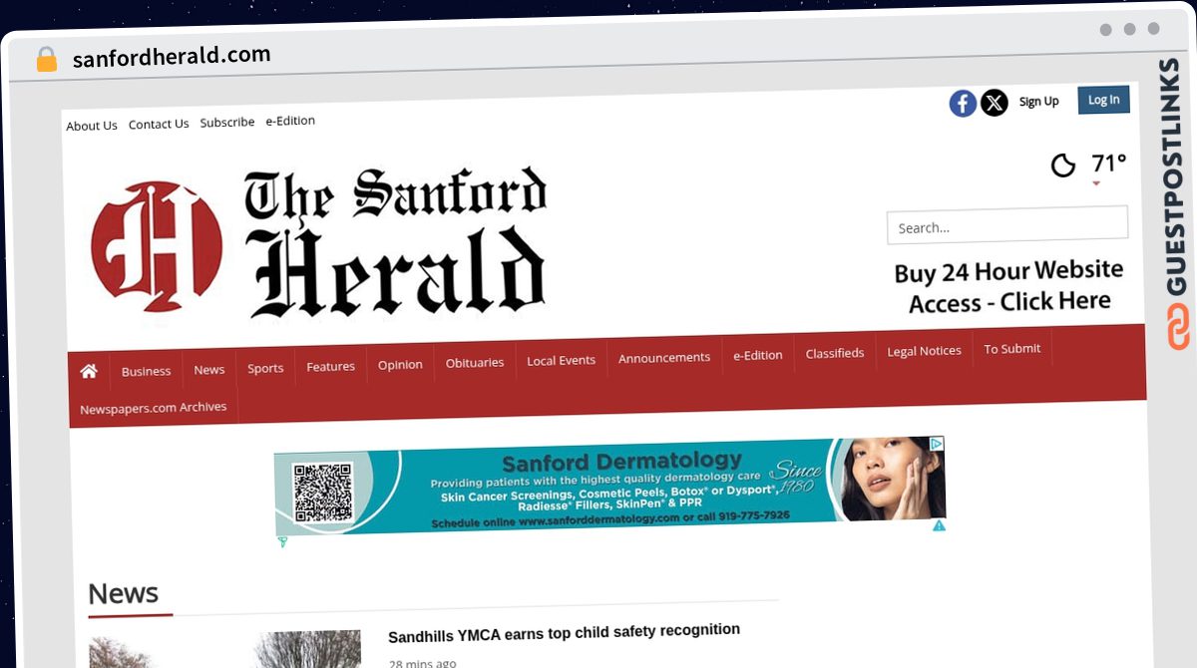The width and height of the screenshot is (1197, 668).
Task: Open Sandhills YMCA child safety article
Action: point(564,633)
